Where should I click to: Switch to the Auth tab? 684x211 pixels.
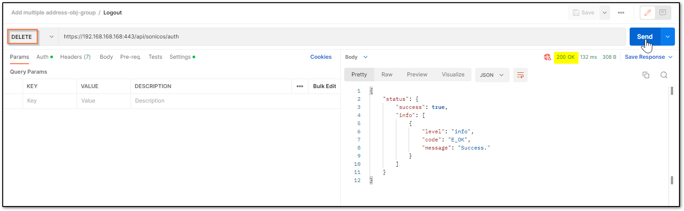pos(44,57)
